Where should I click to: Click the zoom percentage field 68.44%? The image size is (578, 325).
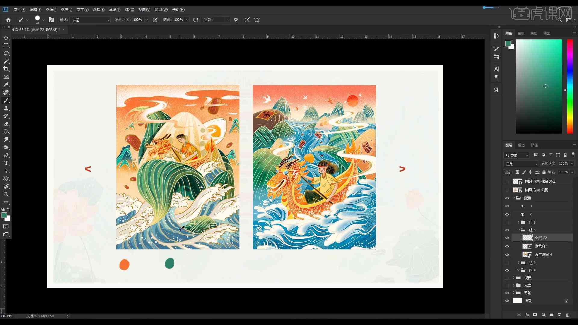click(x=8, y=316)
